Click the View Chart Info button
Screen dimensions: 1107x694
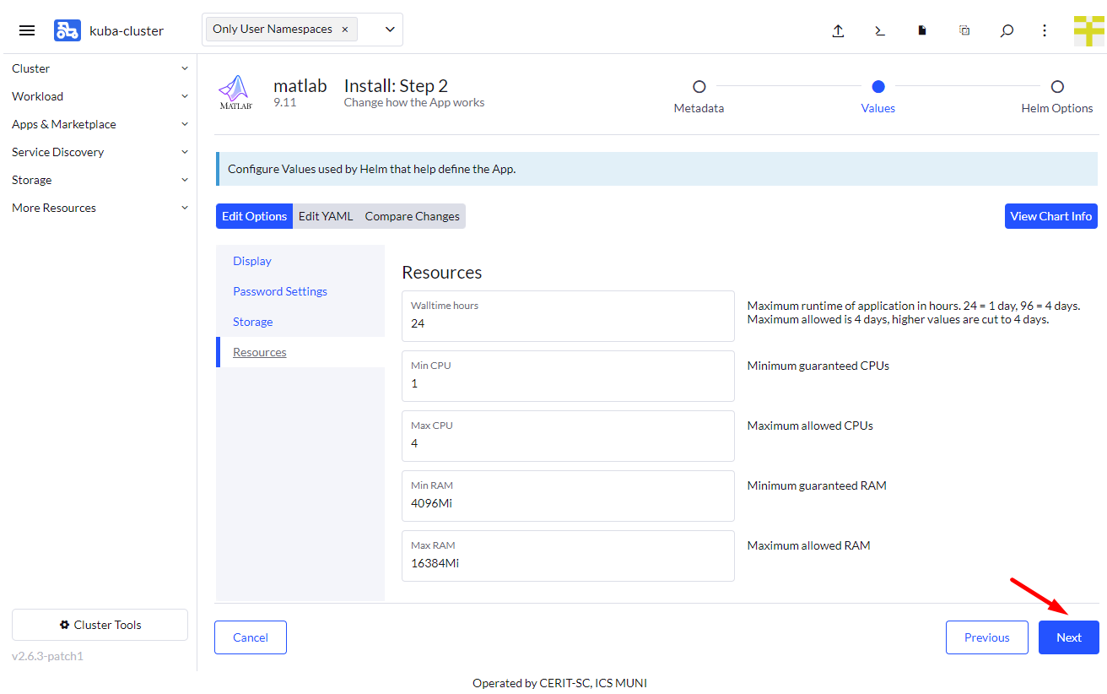click(1050, 216)
